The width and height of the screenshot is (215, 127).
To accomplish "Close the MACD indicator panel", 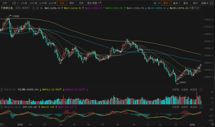I will (x=201, y=107).
